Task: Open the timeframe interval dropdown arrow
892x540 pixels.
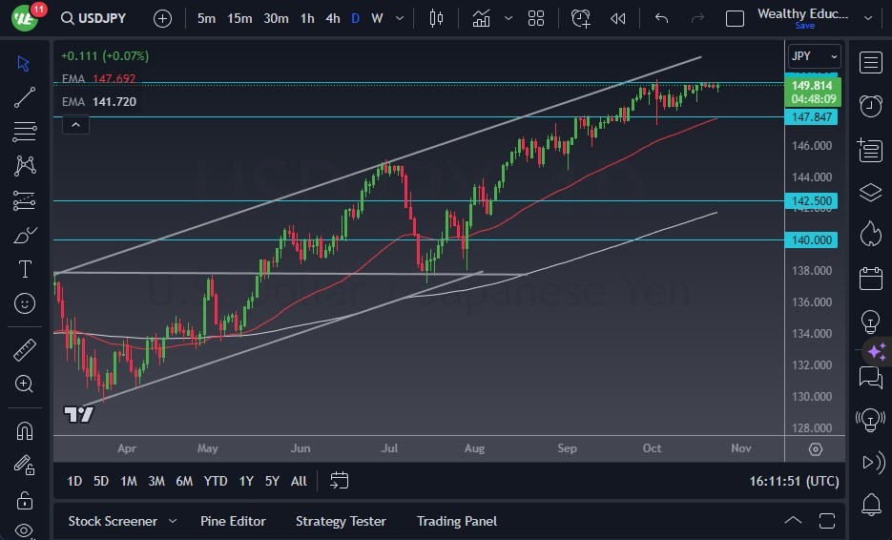Action: [x=399, y=18]
